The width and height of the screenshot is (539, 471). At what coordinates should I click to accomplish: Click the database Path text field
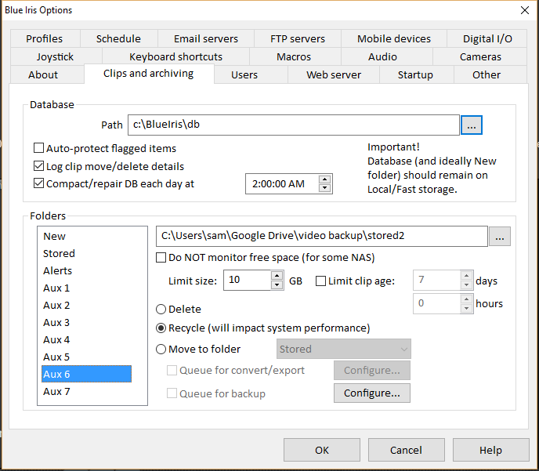pyautogui.click(x=294, y=125)
